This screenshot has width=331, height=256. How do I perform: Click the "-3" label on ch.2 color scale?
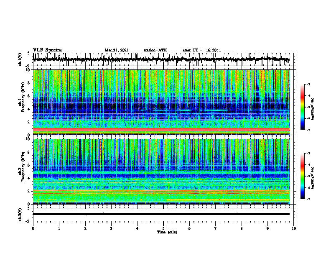coord(308,154)
